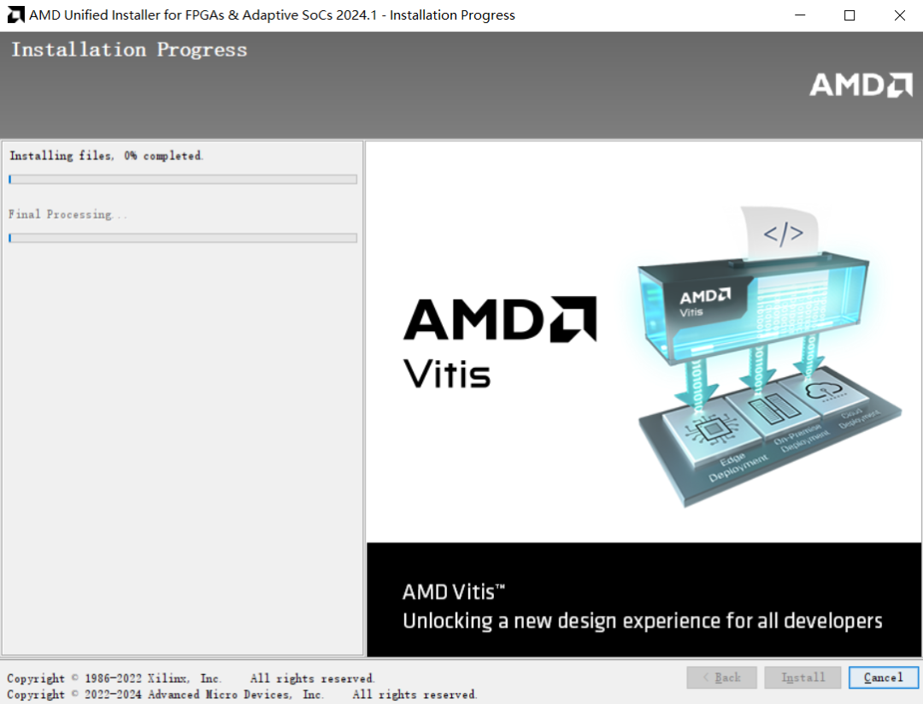This screenshot has width=923, height=704.
Task: Click the Installation Progress header
Action: pyautogui.click(x=129, y=50)
